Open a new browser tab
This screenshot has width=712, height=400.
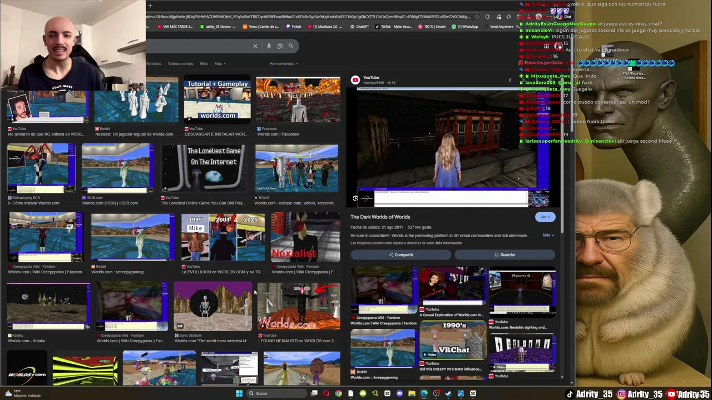150,6
